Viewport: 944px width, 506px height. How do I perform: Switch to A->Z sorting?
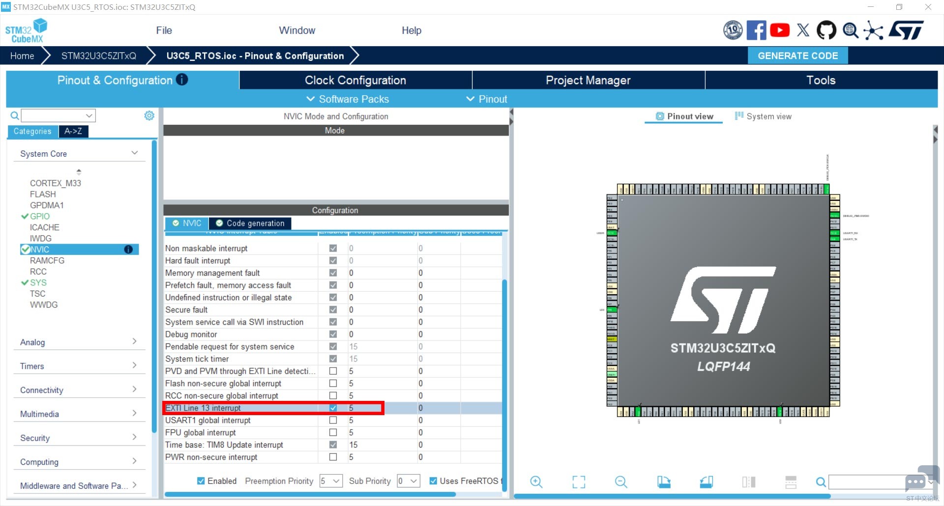73,131
